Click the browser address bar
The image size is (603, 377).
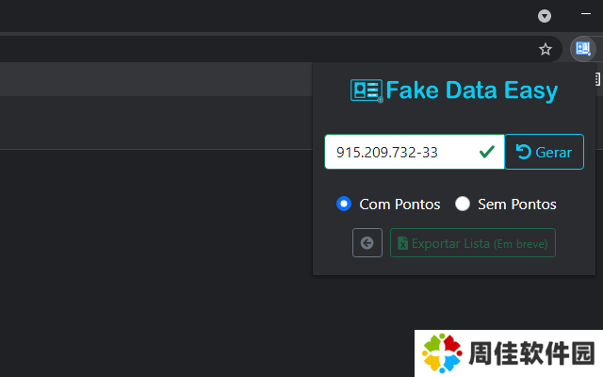264,49
